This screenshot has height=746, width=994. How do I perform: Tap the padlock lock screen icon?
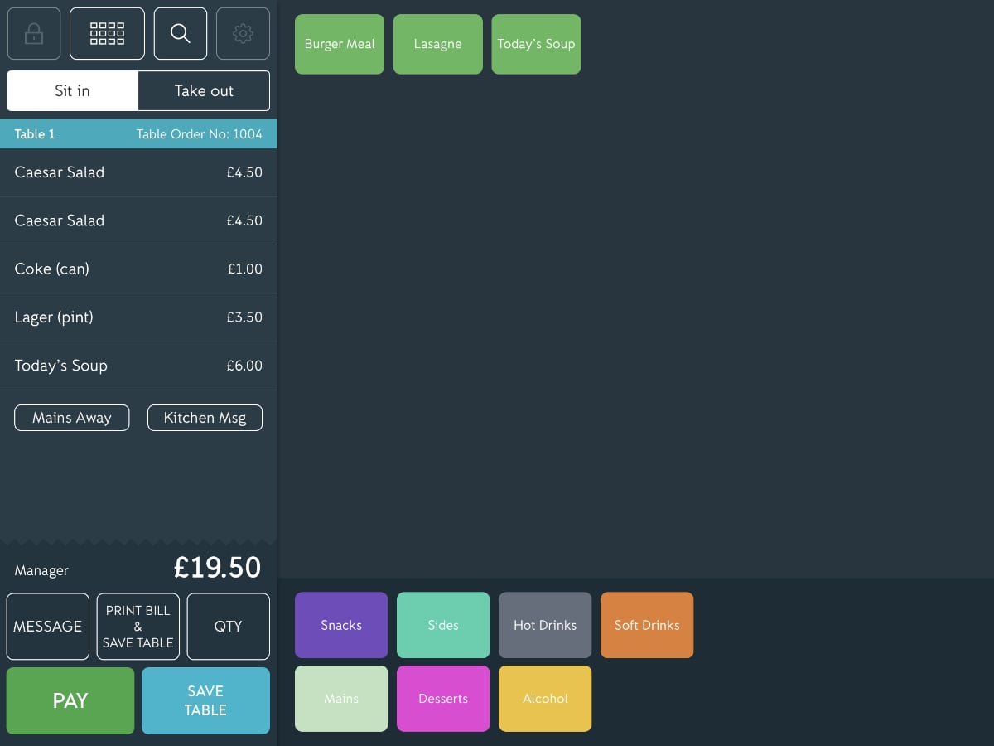click(x=34, y=33)
